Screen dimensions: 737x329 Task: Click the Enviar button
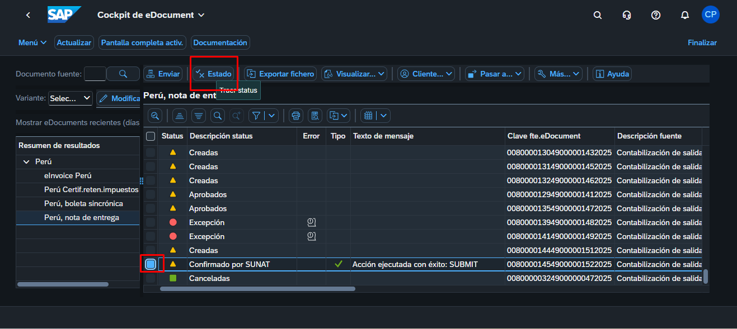(x=162, y=74)
